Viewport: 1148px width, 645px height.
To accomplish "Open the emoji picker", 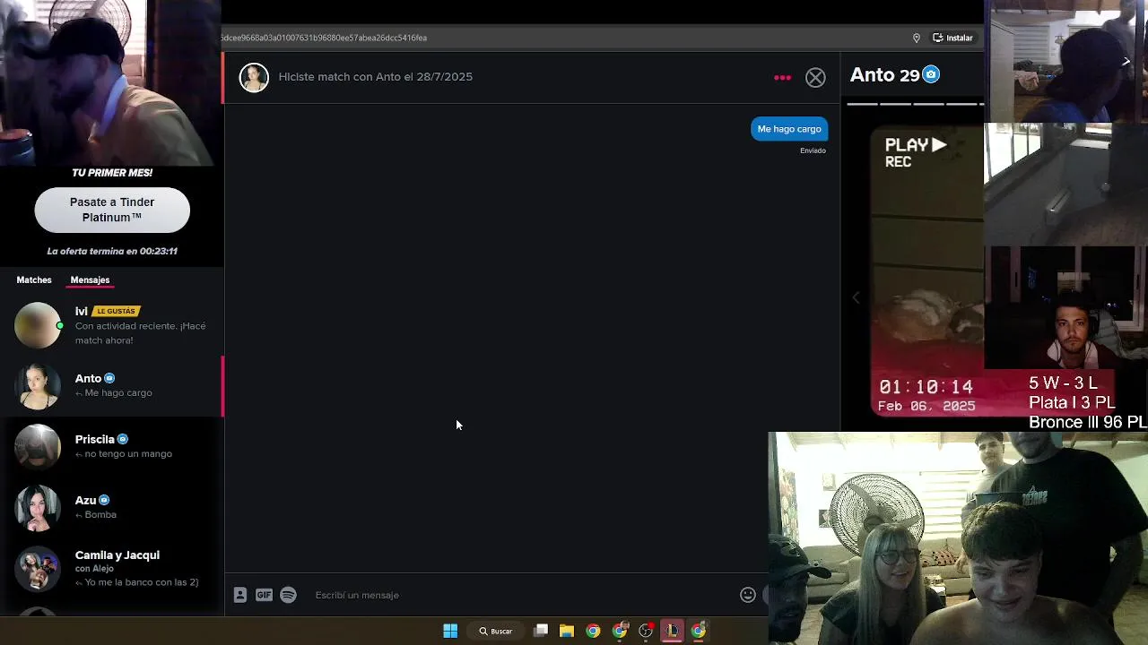I will (x=748, y=595).
